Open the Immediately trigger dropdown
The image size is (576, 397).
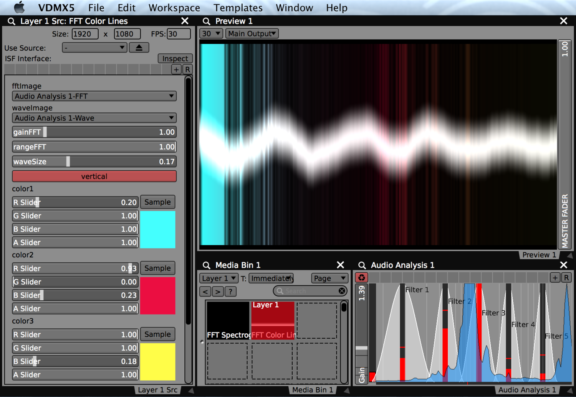271,278
